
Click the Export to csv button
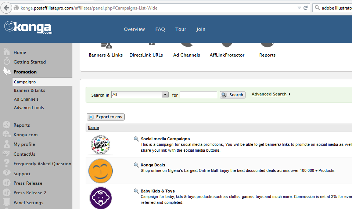coord(105,117)
